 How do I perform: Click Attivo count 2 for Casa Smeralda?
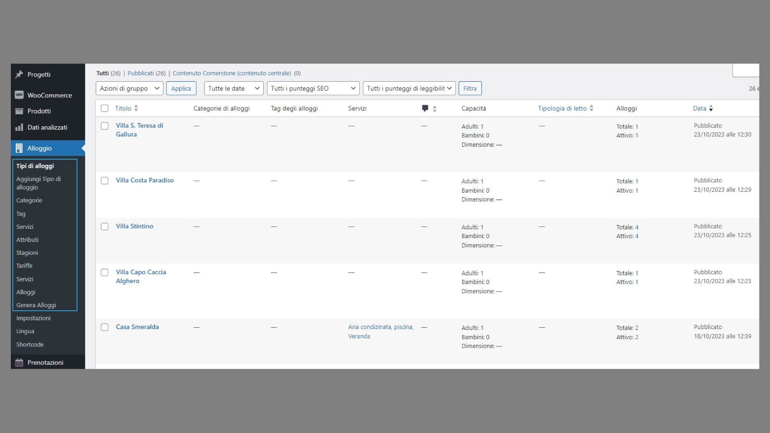pos(637,337)
